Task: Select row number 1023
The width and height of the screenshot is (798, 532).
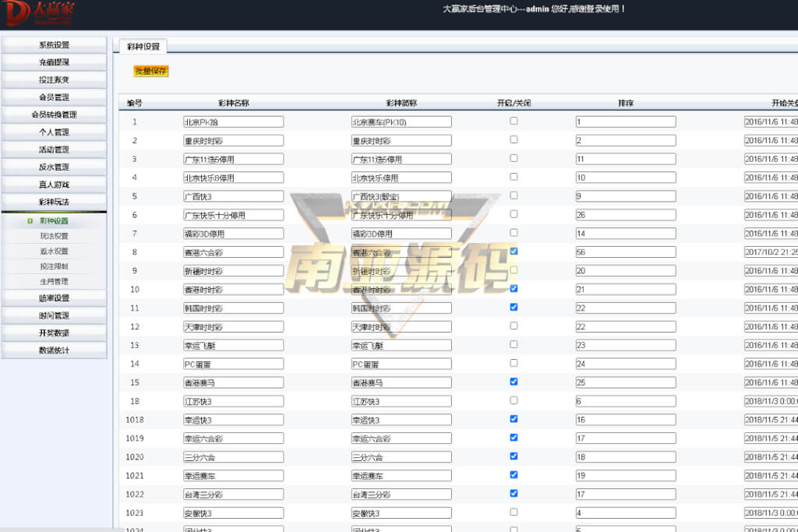Action: (134, 513)
